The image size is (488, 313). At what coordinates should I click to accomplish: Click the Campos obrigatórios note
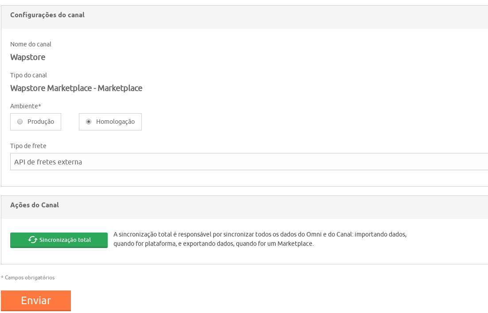[27, 278]
